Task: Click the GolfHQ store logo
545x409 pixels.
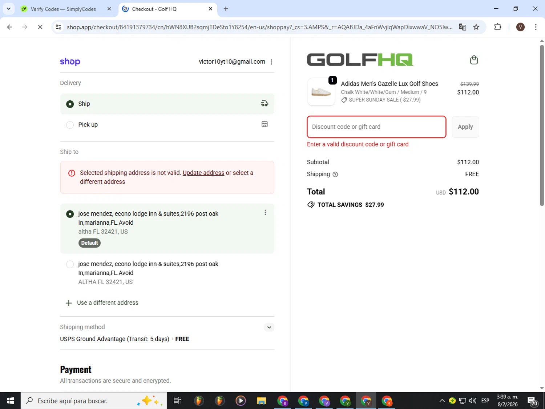Action: click(360, 60)
